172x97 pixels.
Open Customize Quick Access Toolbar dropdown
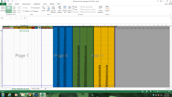click(16, 1)
